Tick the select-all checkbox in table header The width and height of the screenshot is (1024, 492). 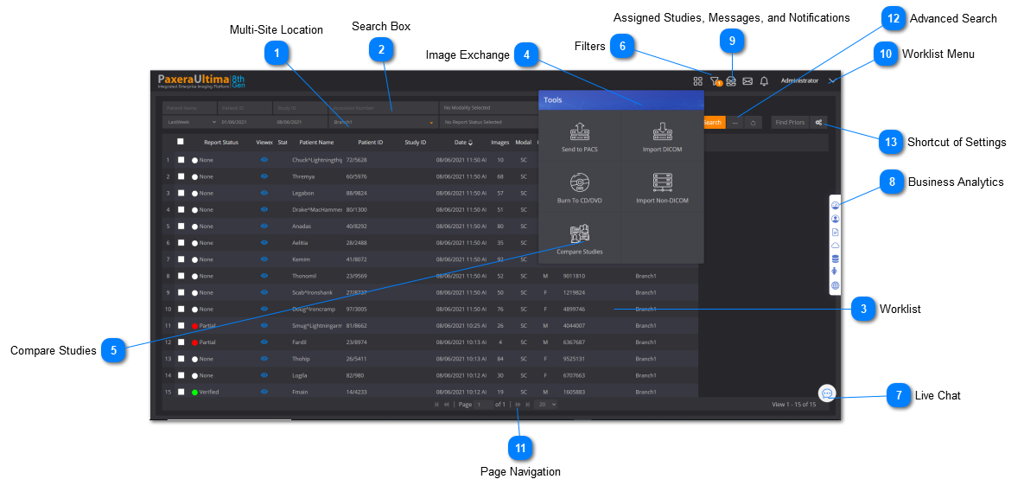(x=181, y=141)
